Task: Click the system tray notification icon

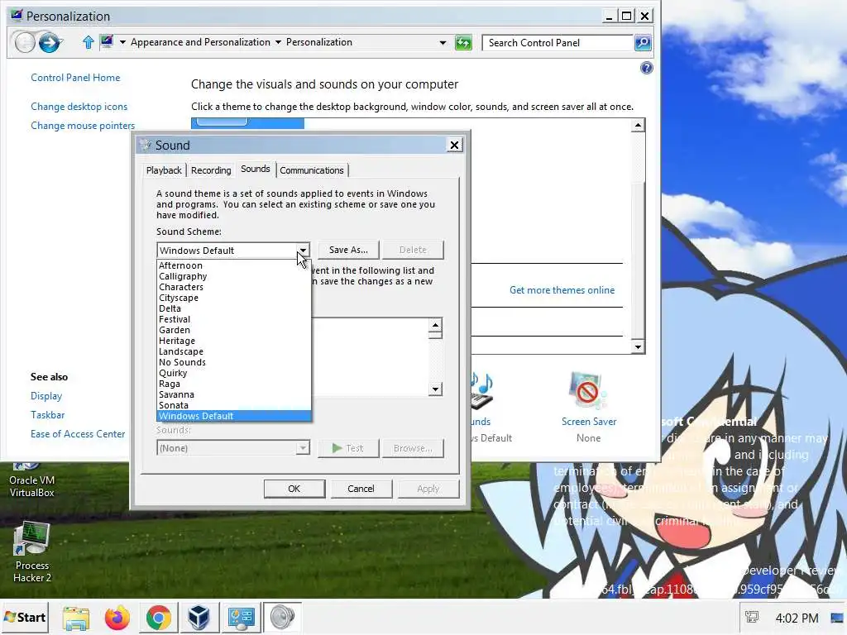Action: [751, 618]
